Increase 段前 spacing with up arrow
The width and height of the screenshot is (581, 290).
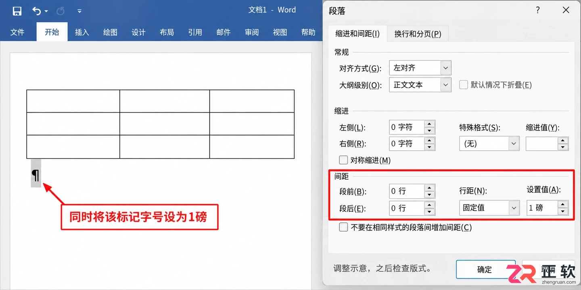(430, 188)
